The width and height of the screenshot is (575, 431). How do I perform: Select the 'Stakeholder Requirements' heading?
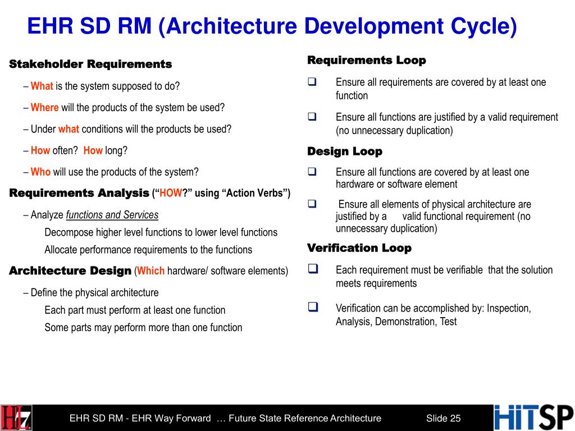(x=90, y=64)
